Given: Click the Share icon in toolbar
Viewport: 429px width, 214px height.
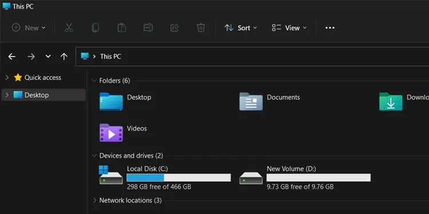Looking at the screenshot, I should click(174, 28).
